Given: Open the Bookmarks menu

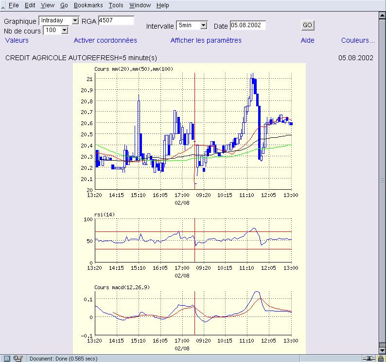Looking at the screenshot, I should [88, 5].
